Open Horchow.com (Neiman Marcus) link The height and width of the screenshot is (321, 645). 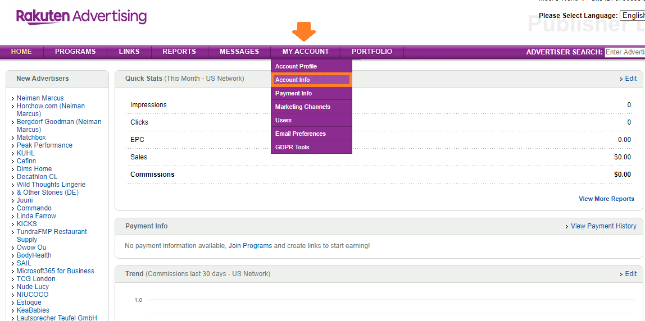51,110
